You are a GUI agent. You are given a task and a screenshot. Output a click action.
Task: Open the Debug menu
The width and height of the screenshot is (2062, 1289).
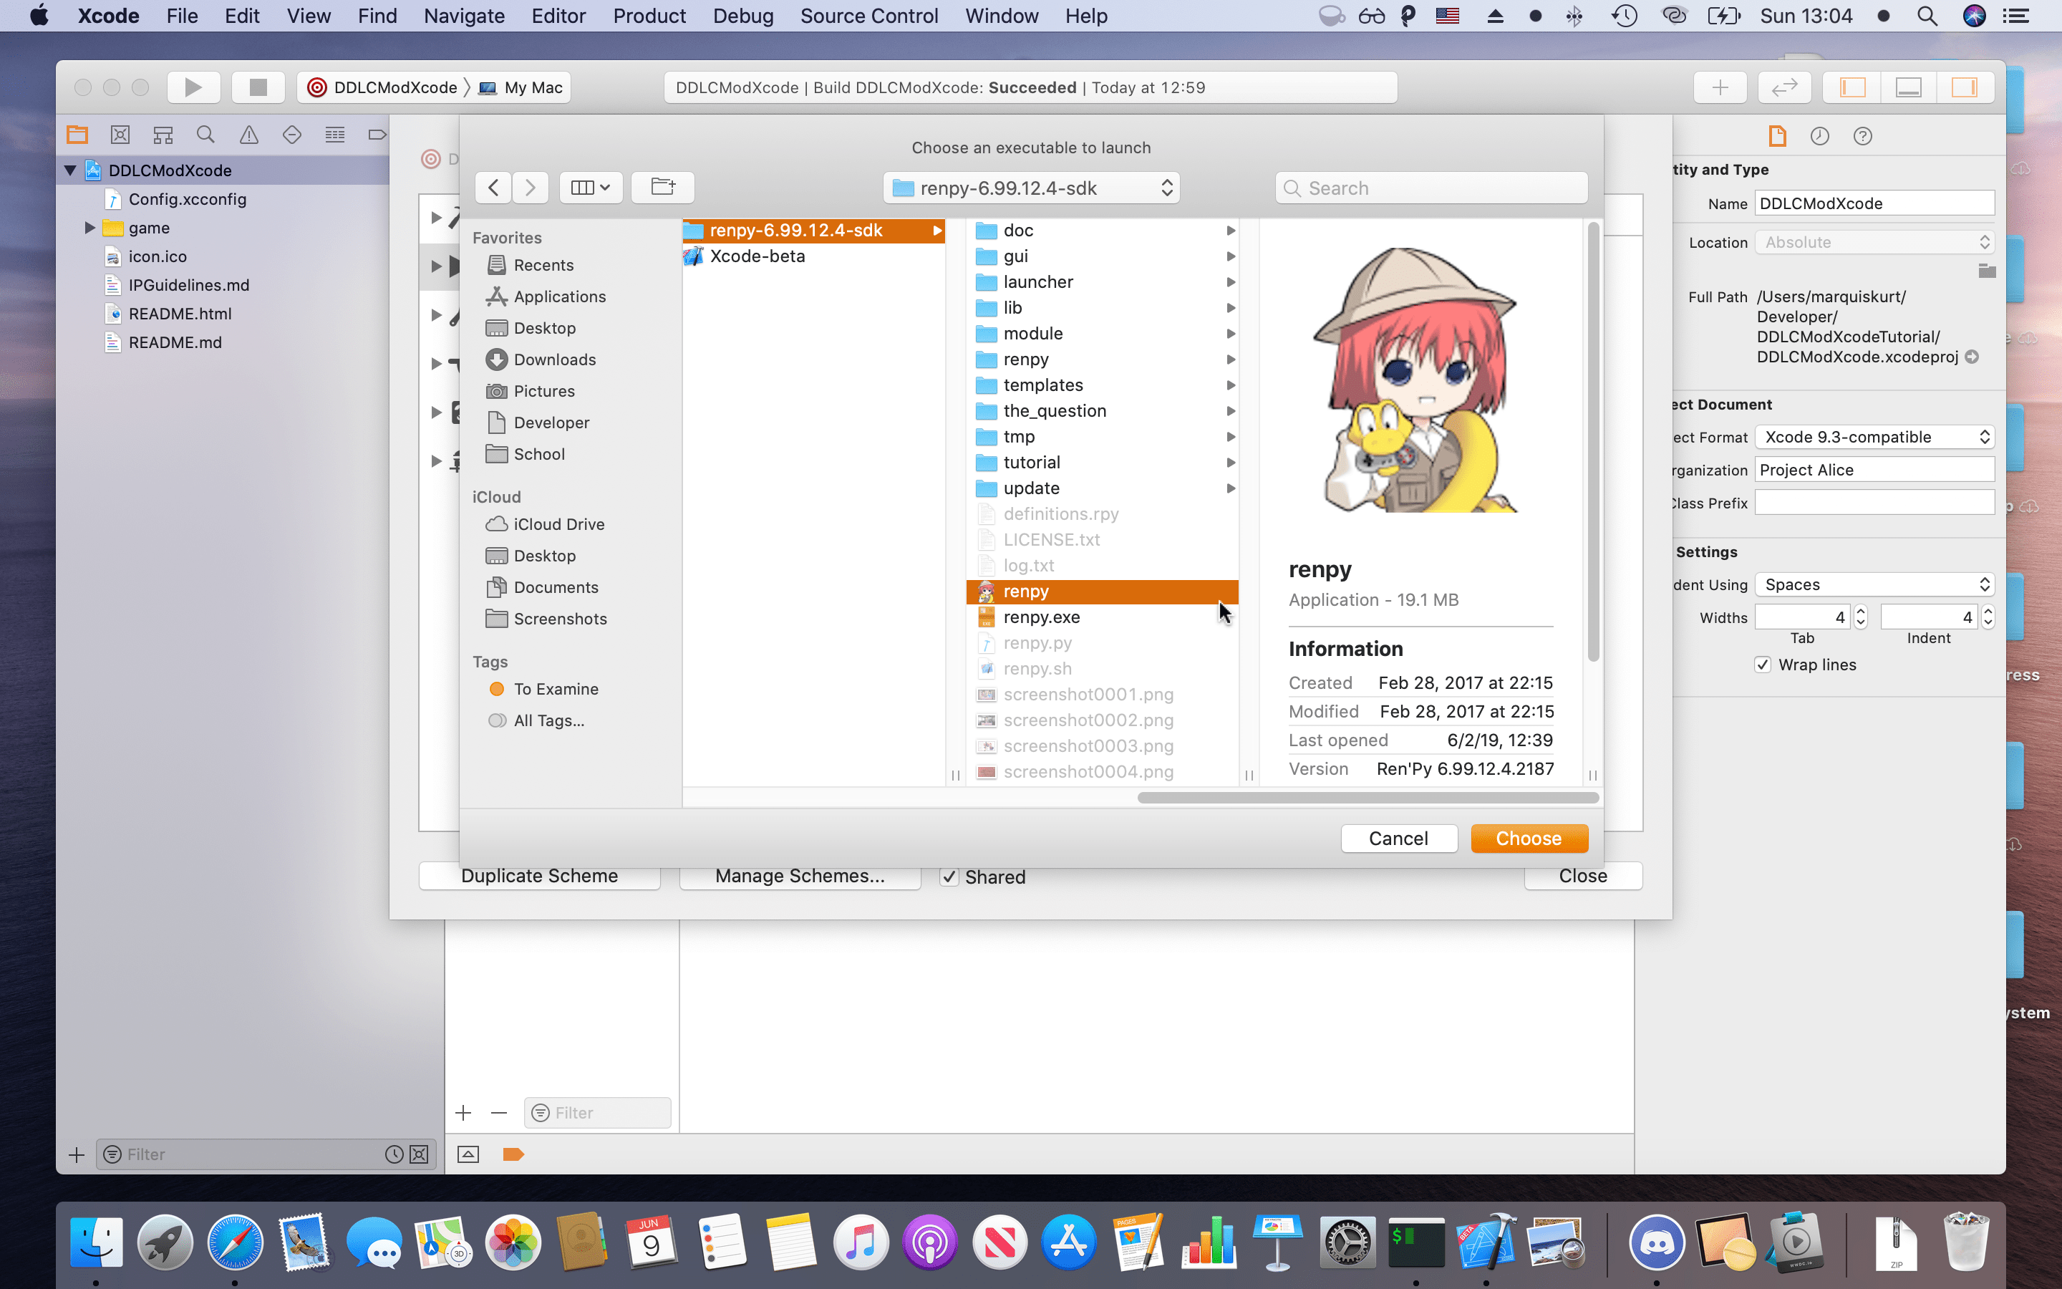pos(743,16)
